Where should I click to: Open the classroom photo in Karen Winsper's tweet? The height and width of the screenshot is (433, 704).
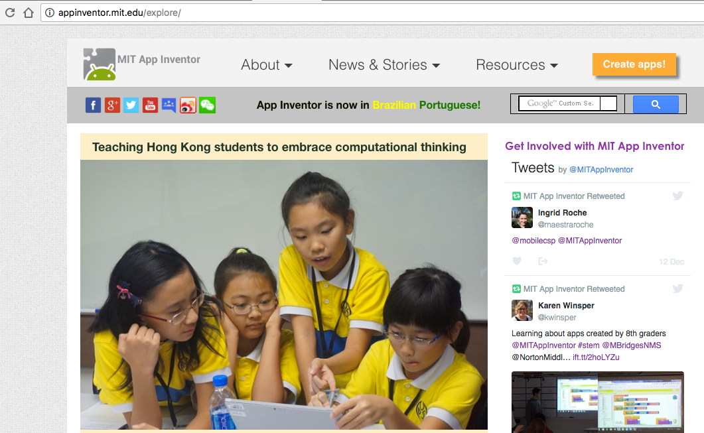point(598,402)
